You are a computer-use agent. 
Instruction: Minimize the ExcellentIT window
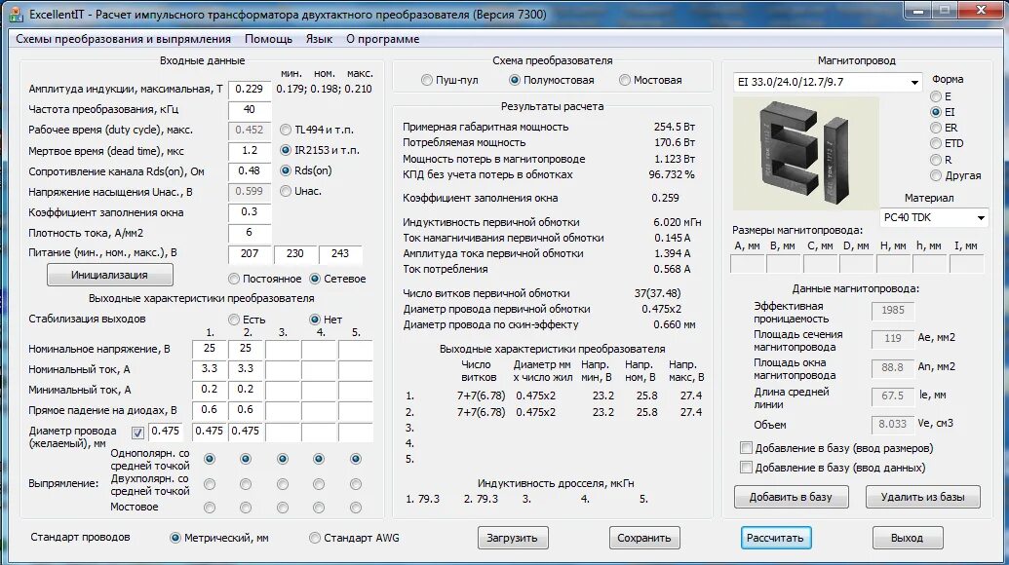(919, 11)
